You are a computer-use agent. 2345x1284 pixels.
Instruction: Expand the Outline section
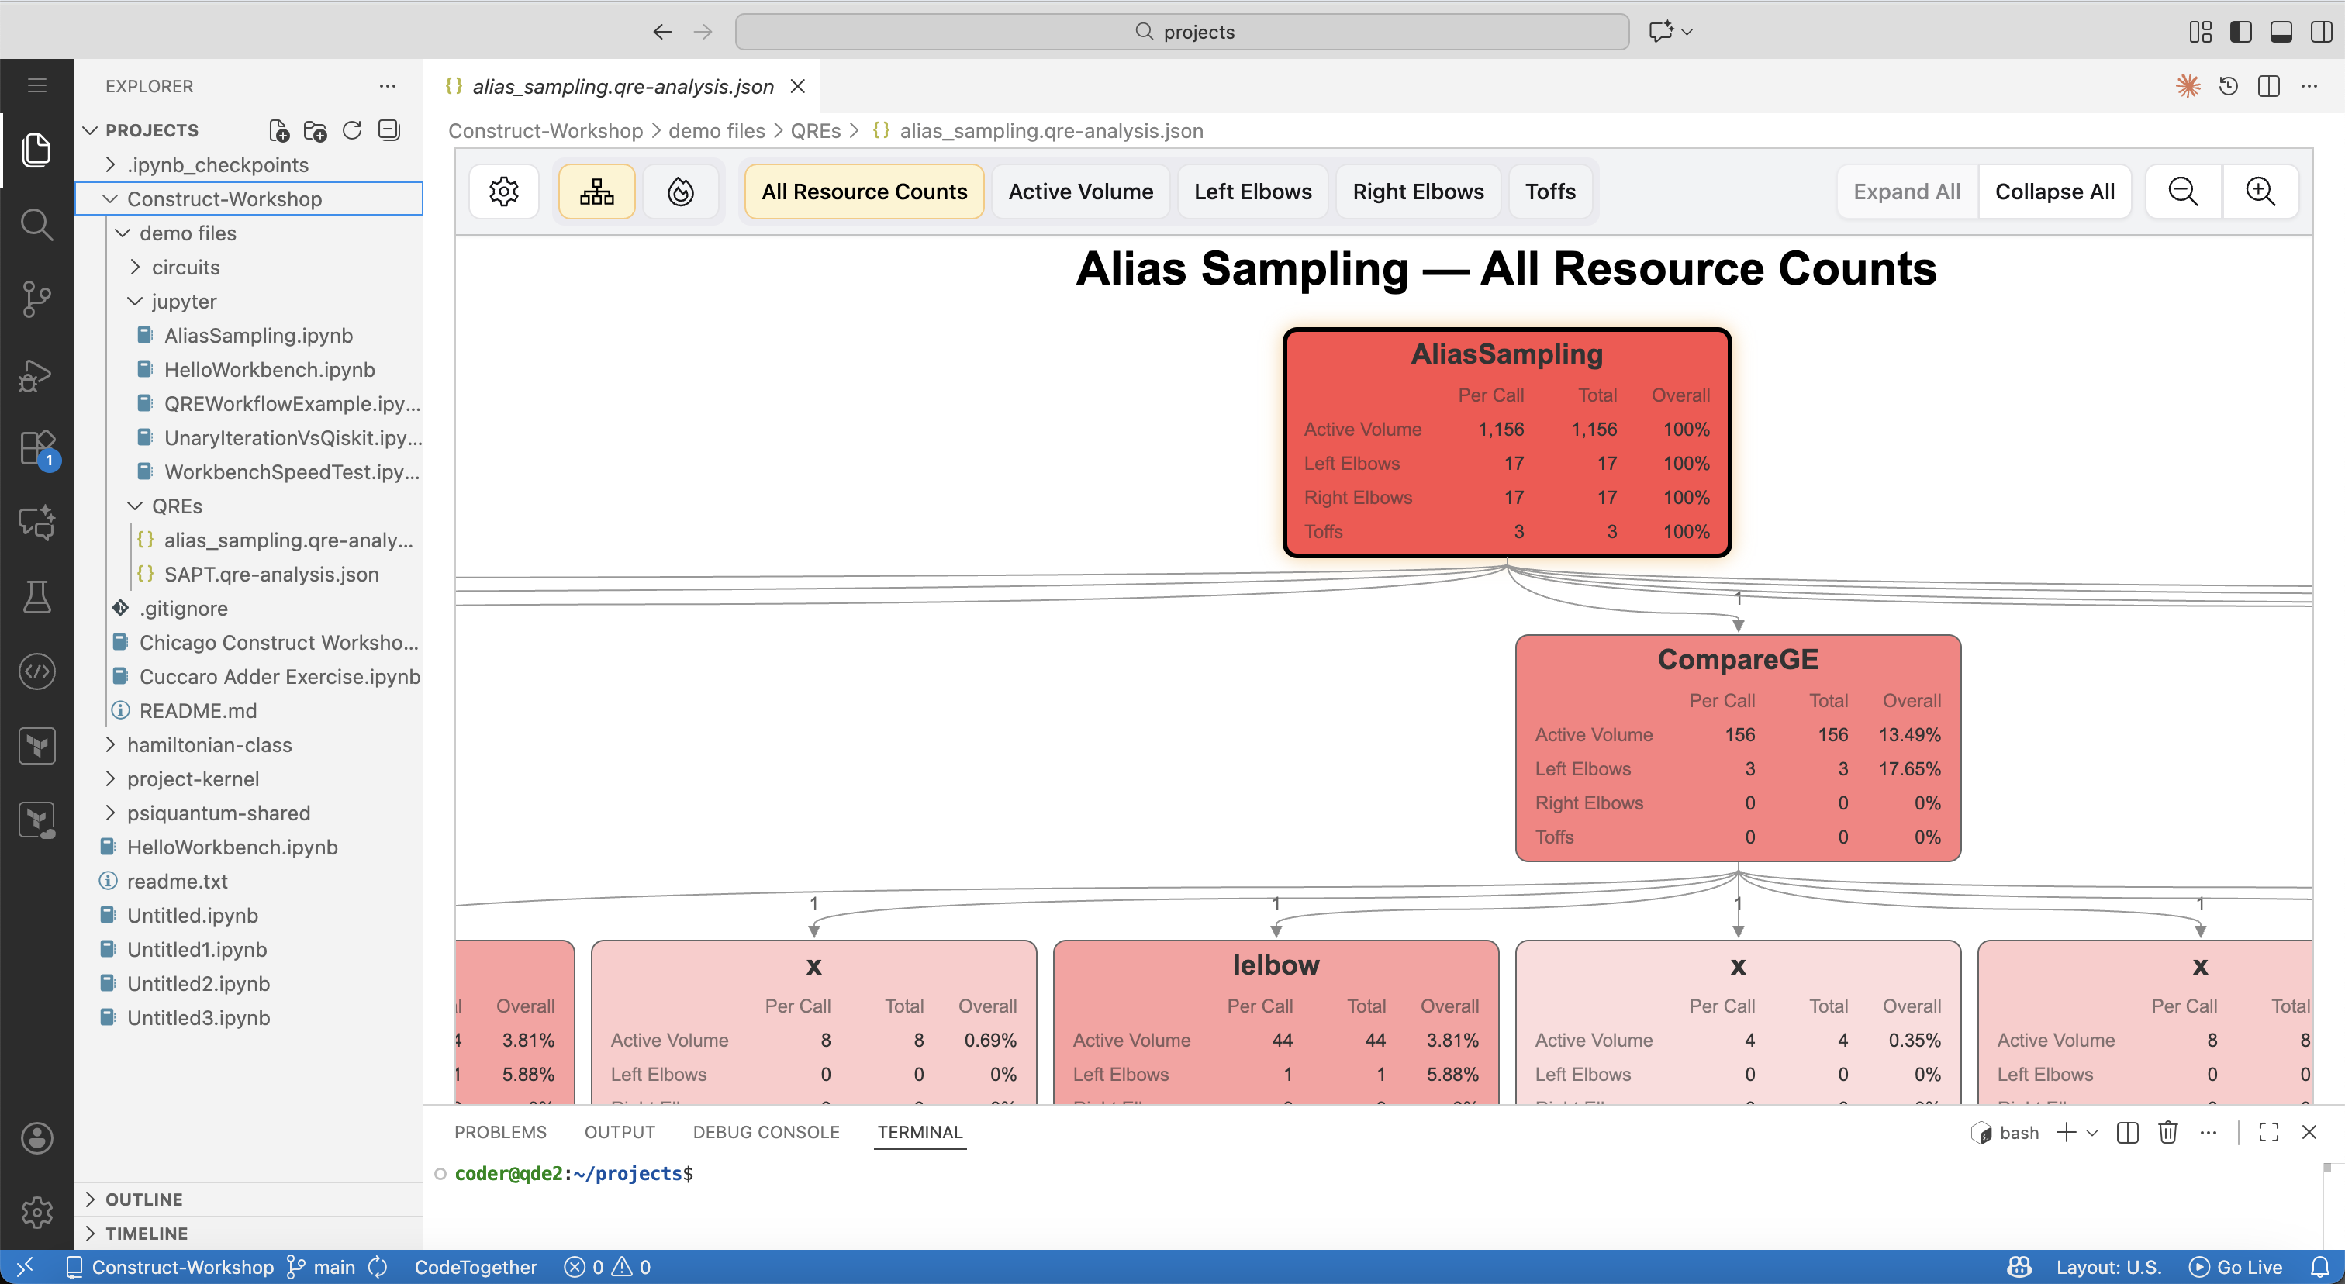tap(248, 1199)
